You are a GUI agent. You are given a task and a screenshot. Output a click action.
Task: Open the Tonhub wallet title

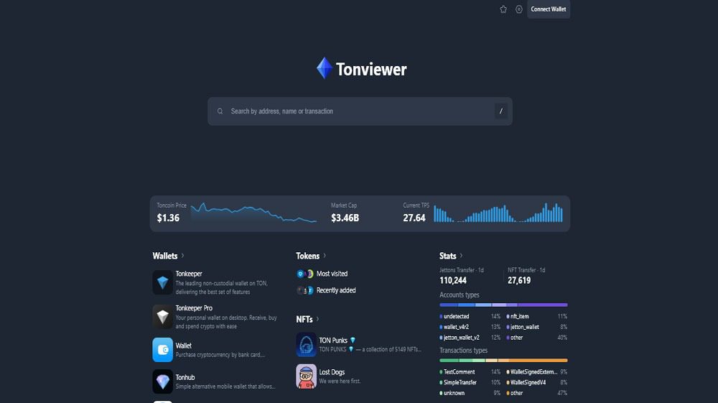pos(185,377)
